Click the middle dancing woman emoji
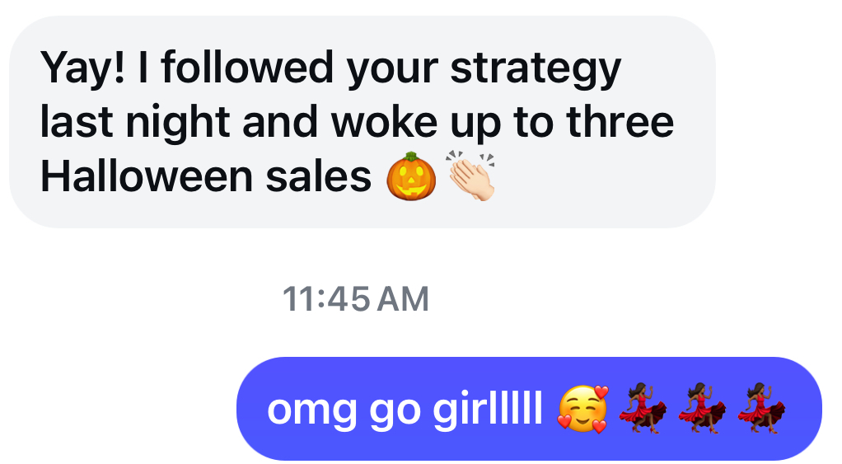 coord(702,408)
